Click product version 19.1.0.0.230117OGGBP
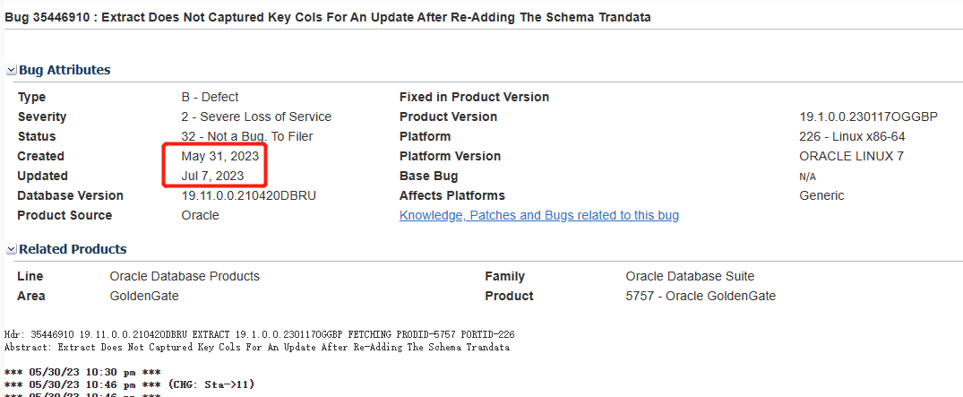Screen dimensions: 963x397 868,117
